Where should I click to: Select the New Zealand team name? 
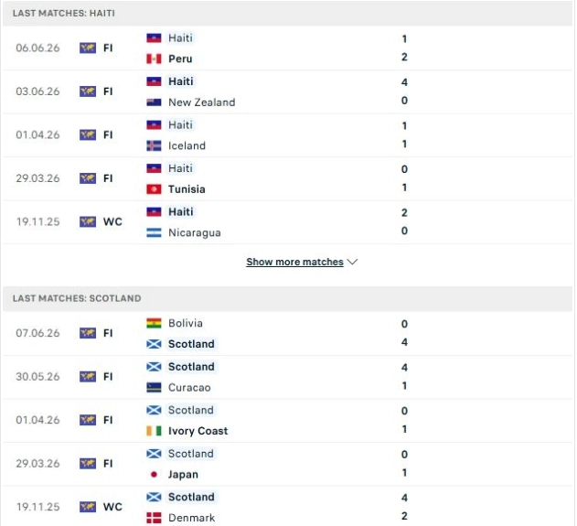[x=202, y=102]
